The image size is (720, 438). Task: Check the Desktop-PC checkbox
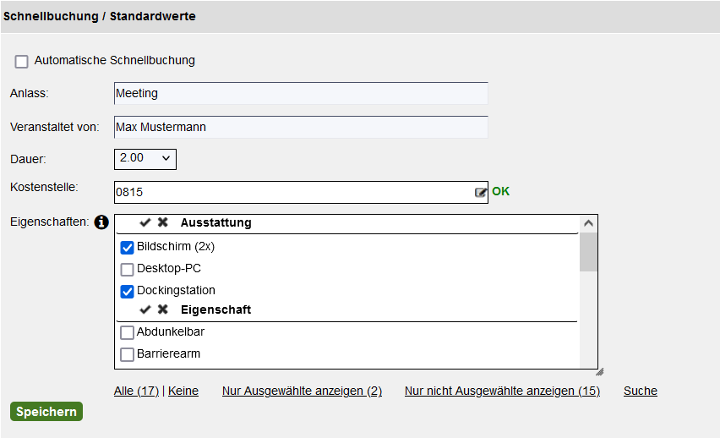128,270
